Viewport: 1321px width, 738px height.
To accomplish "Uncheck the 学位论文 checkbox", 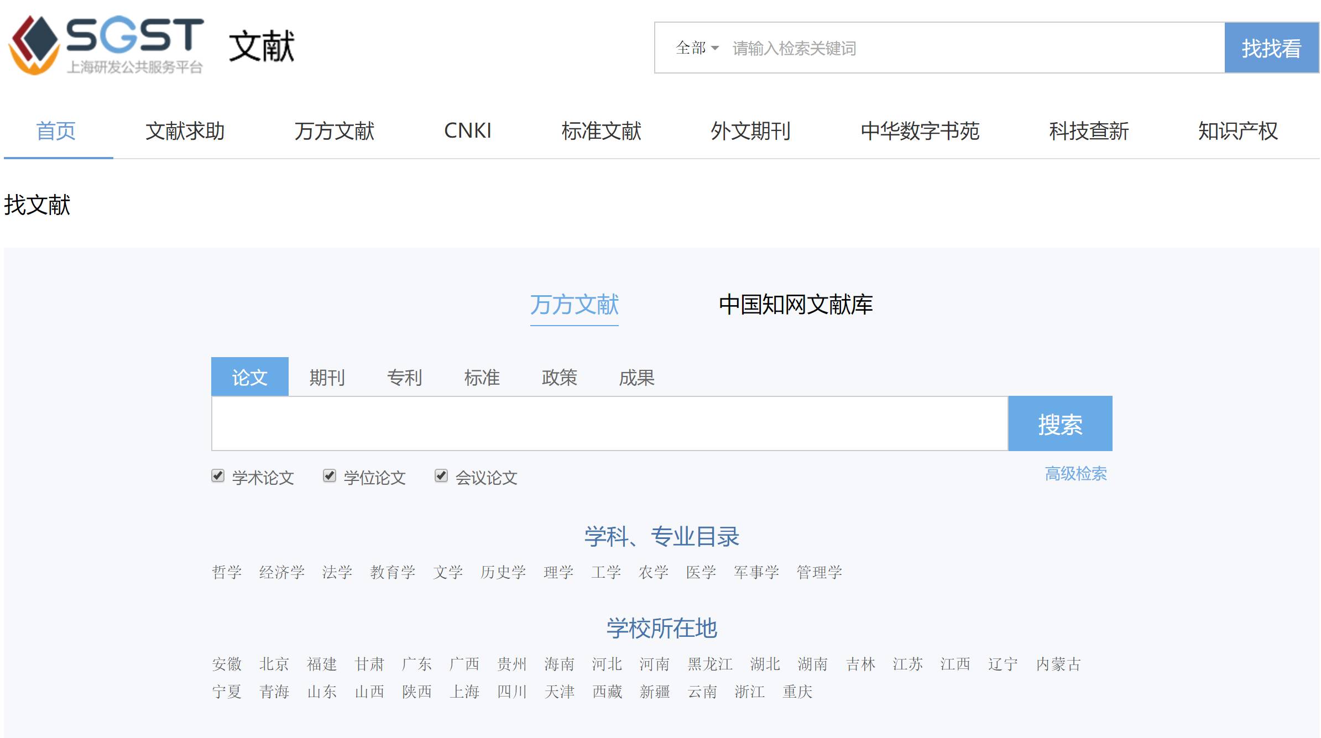I will (x=330, y=475).
